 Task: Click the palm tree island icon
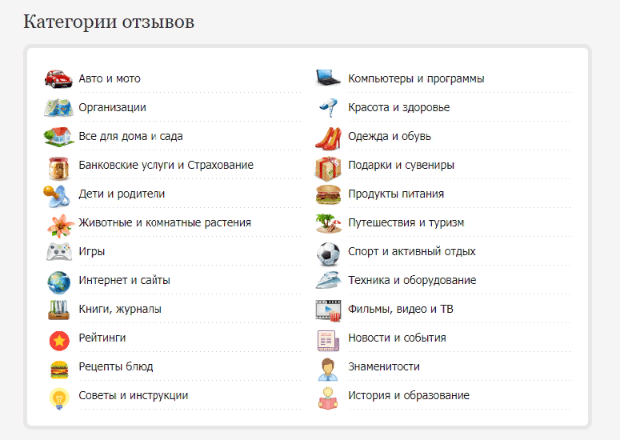[x=328, y=223]
